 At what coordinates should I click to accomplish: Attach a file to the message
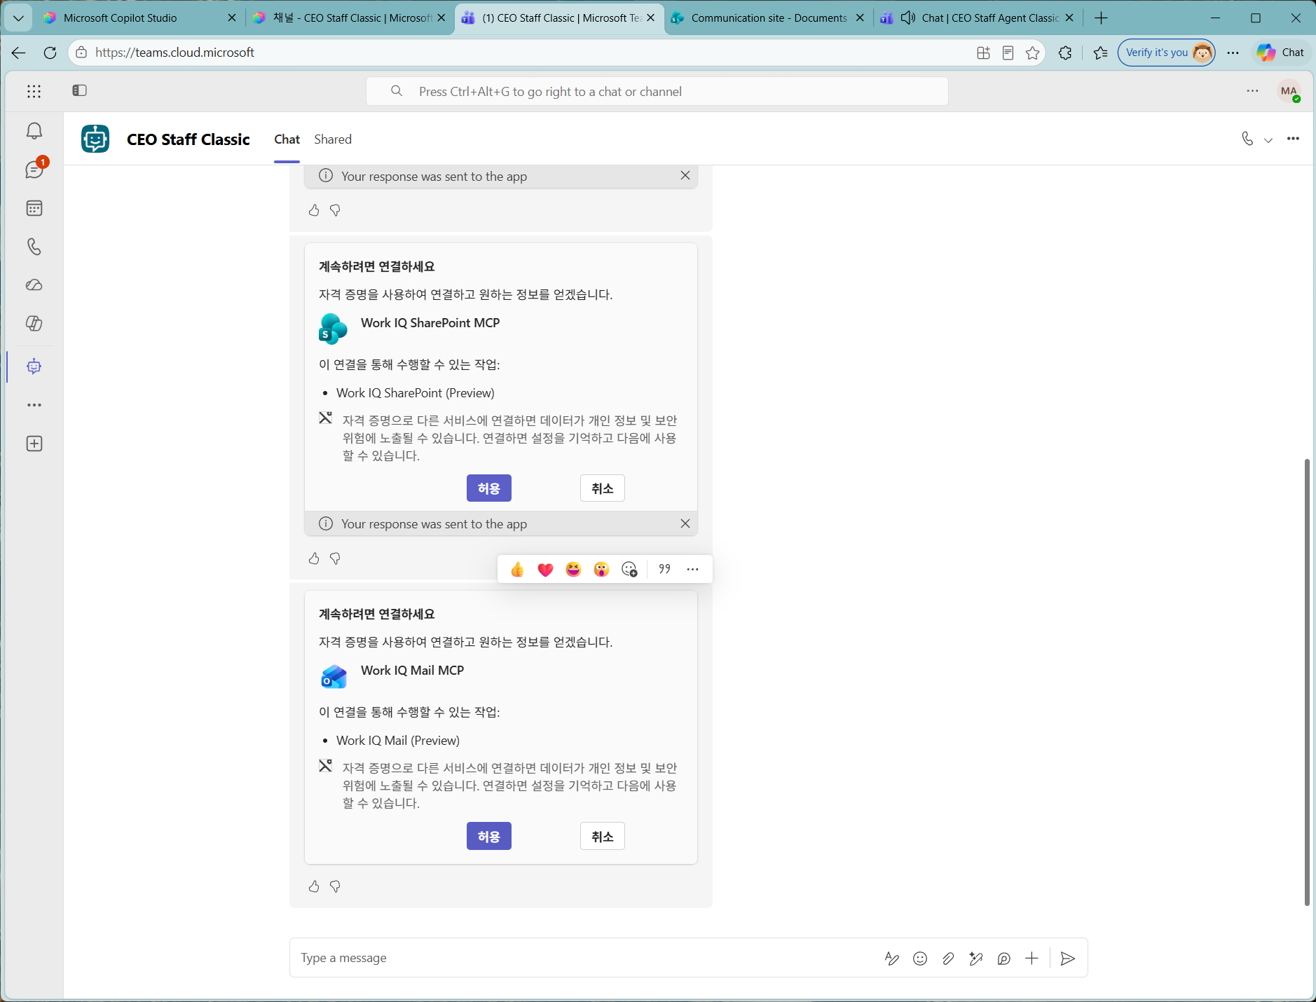[948, 958]
